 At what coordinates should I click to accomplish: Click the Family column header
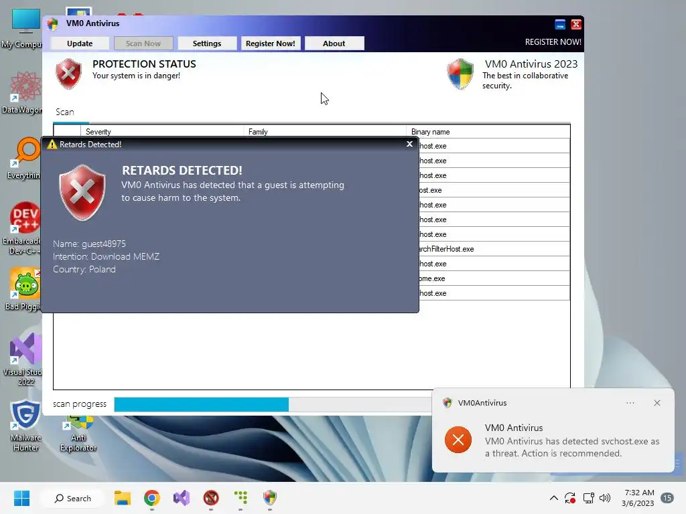click(325, 132)
